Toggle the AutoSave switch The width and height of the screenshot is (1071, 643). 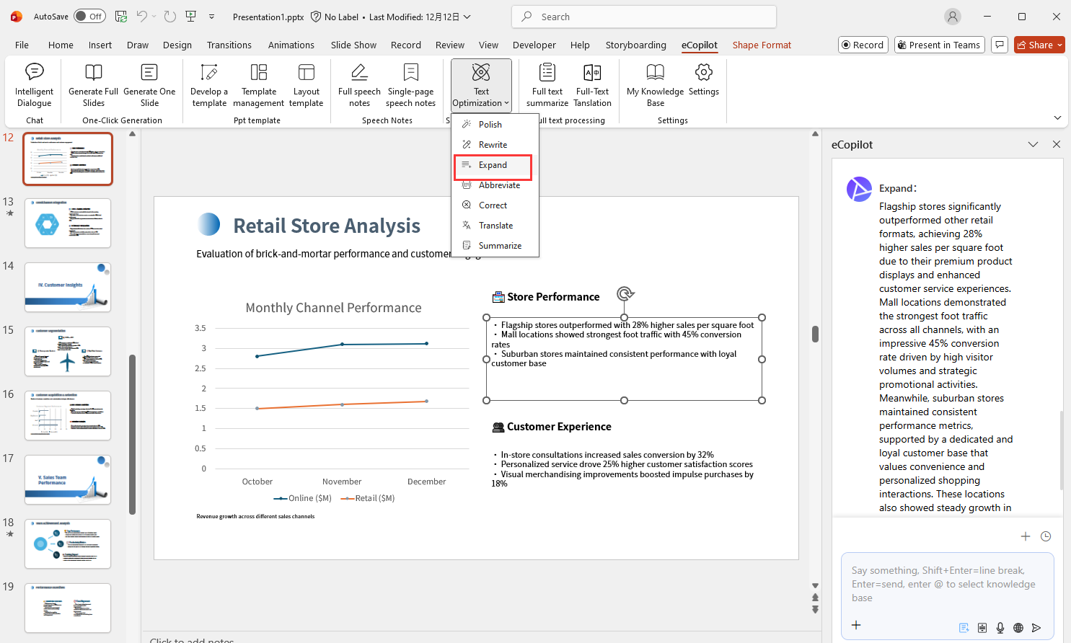click(89, 17)
